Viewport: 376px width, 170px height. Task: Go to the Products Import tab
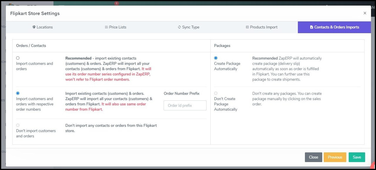[x=261, y=27]
